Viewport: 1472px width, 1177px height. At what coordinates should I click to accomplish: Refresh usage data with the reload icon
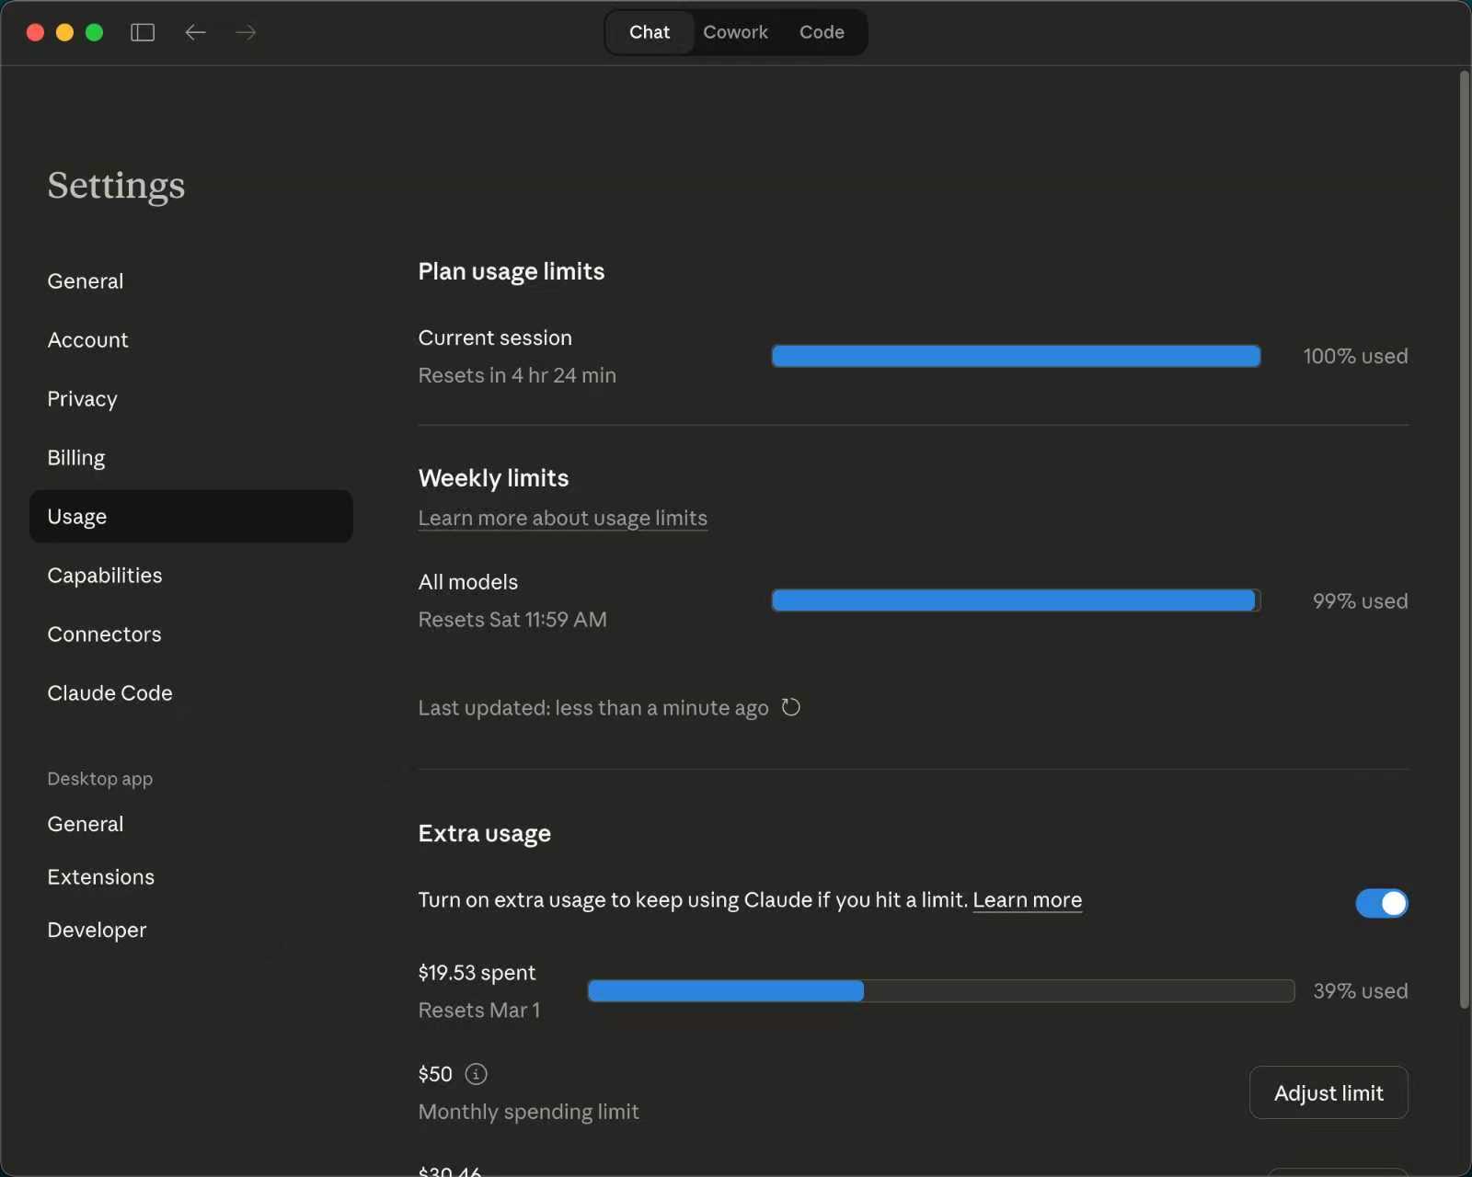coord(790,707)
